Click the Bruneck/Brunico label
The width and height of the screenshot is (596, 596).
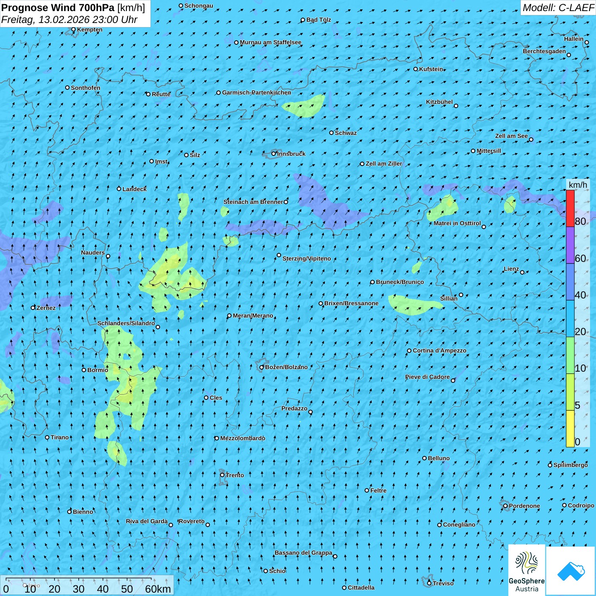400,282
